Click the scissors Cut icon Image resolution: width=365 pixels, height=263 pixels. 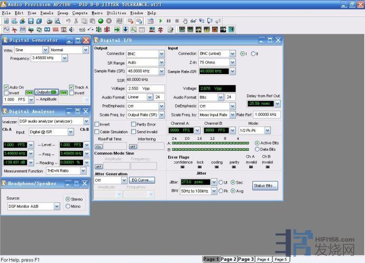(x=76, y=21)
